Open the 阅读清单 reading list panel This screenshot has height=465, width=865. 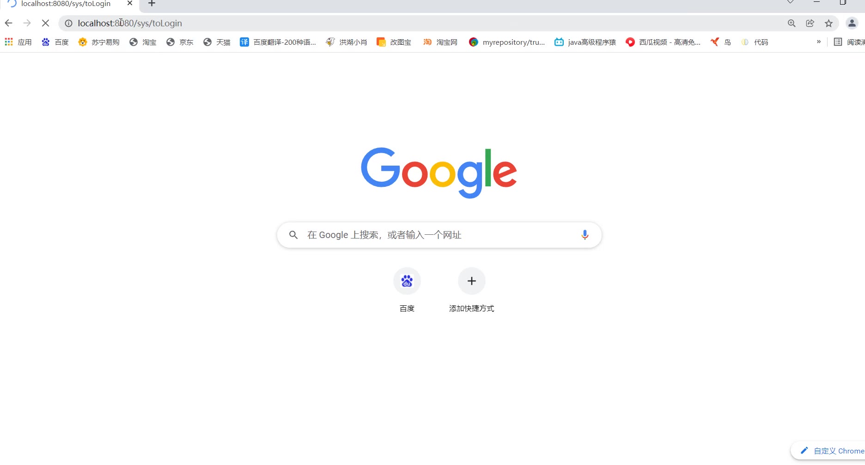click(x=849, y=42)
